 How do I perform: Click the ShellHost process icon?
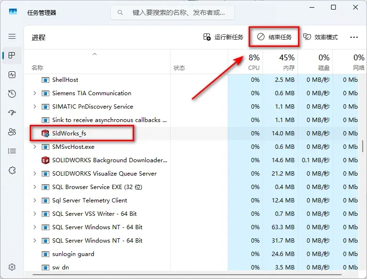[x=46, y=80]
